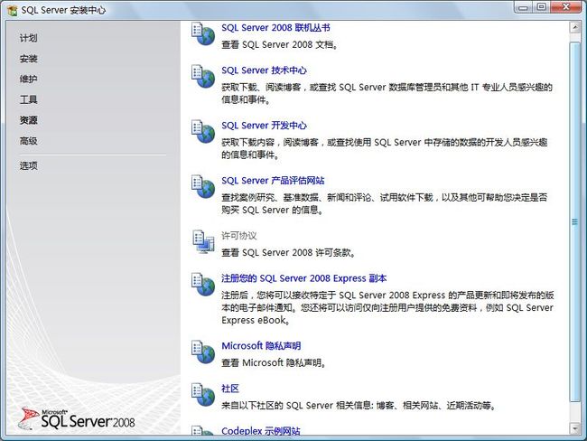Image resolution: width=587 pixels, height=441 pixels.
Task: Open the Microsoft 隐私声明 link
Action: (261, 346)
